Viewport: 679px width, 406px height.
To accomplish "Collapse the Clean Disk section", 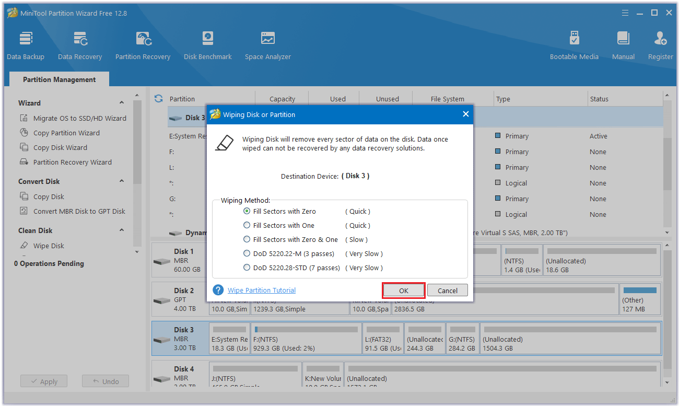I will (x=122, y=230).
